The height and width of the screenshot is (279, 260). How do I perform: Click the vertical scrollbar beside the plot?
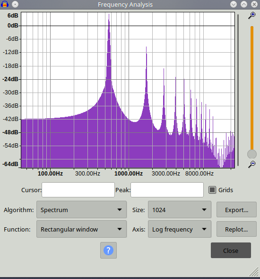click(238, 90)
